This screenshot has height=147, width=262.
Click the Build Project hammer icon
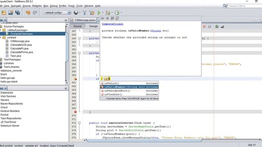click(x=85, y=13)
